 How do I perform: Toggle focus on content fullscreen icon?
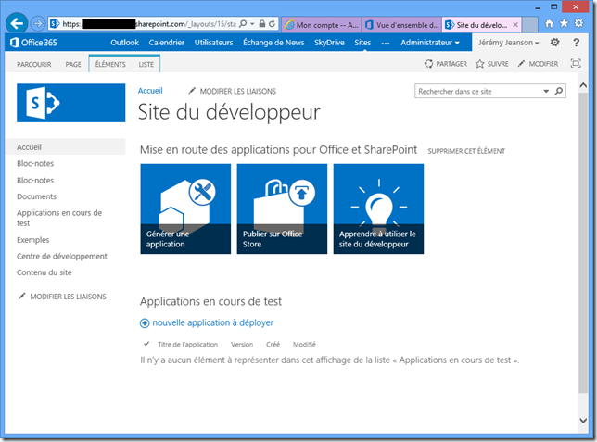[x=576, y=63]
